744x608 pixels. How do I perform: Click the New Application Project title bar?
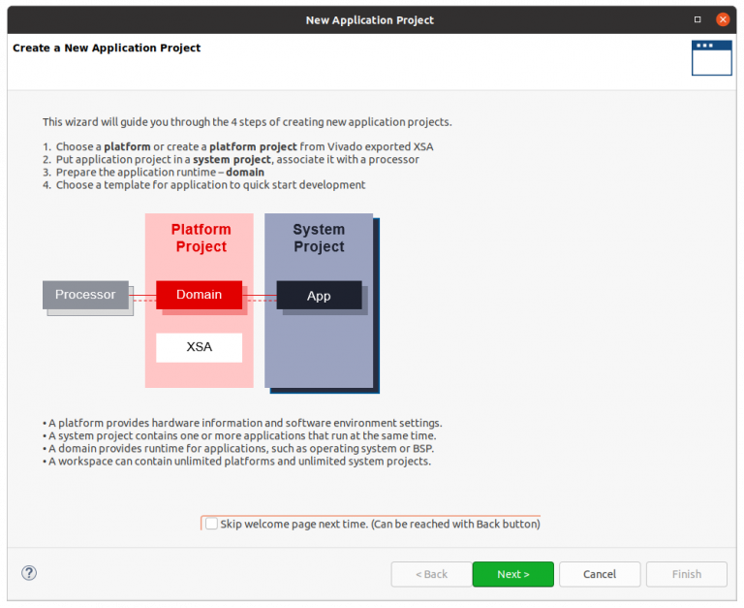369,19
